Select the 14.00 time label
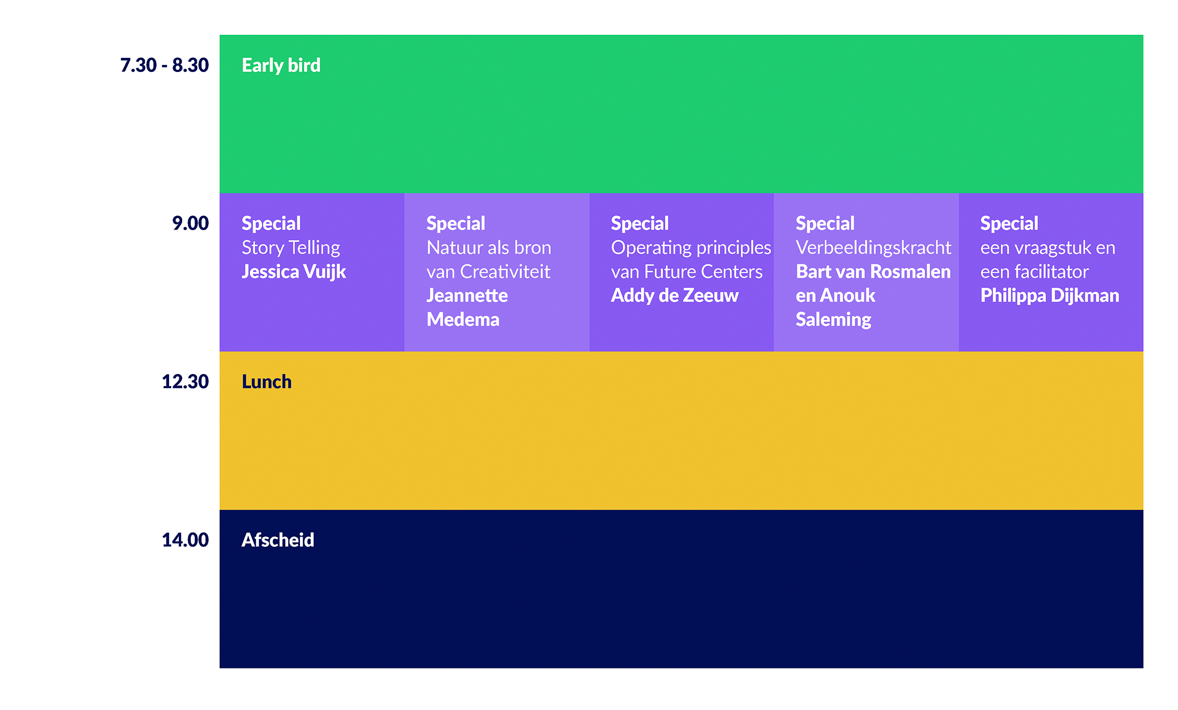Viewport: 1178px width, 710px height. click(185, 540)
